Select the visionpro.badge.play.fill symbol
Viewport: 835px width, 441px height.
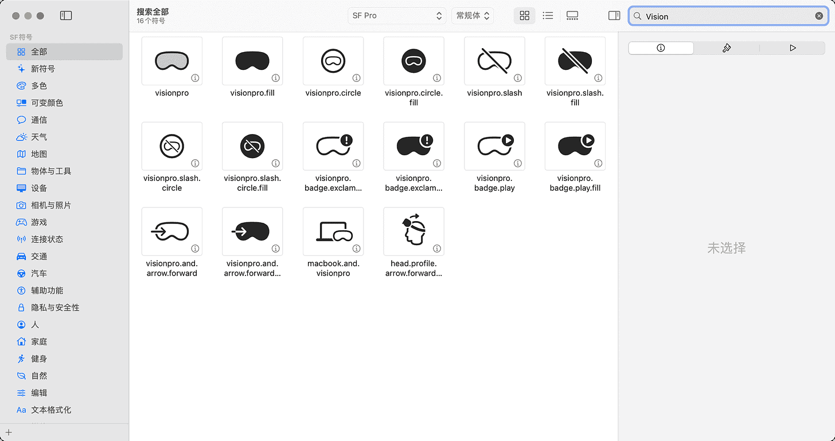point(575,146)
